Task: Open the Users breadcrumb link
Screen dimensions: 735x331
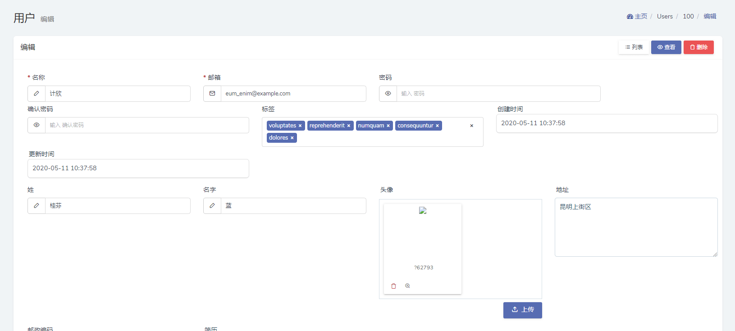Action: [x=664, y=17]
